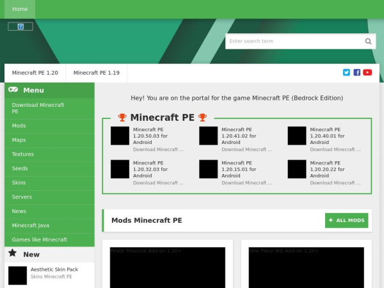Open Minecraft PE 1.20.40.01 for Android link
Viewport: 384px width, 288px height.
pyautogui.click(x=327, y=136)
